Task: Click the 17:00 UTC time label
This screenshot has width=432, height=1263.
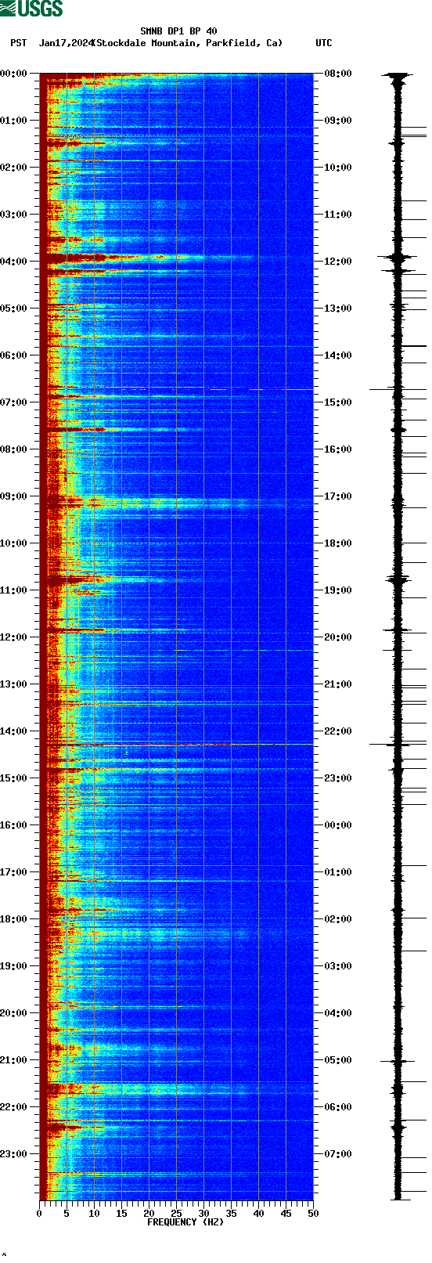Action: tap(337, 496)
